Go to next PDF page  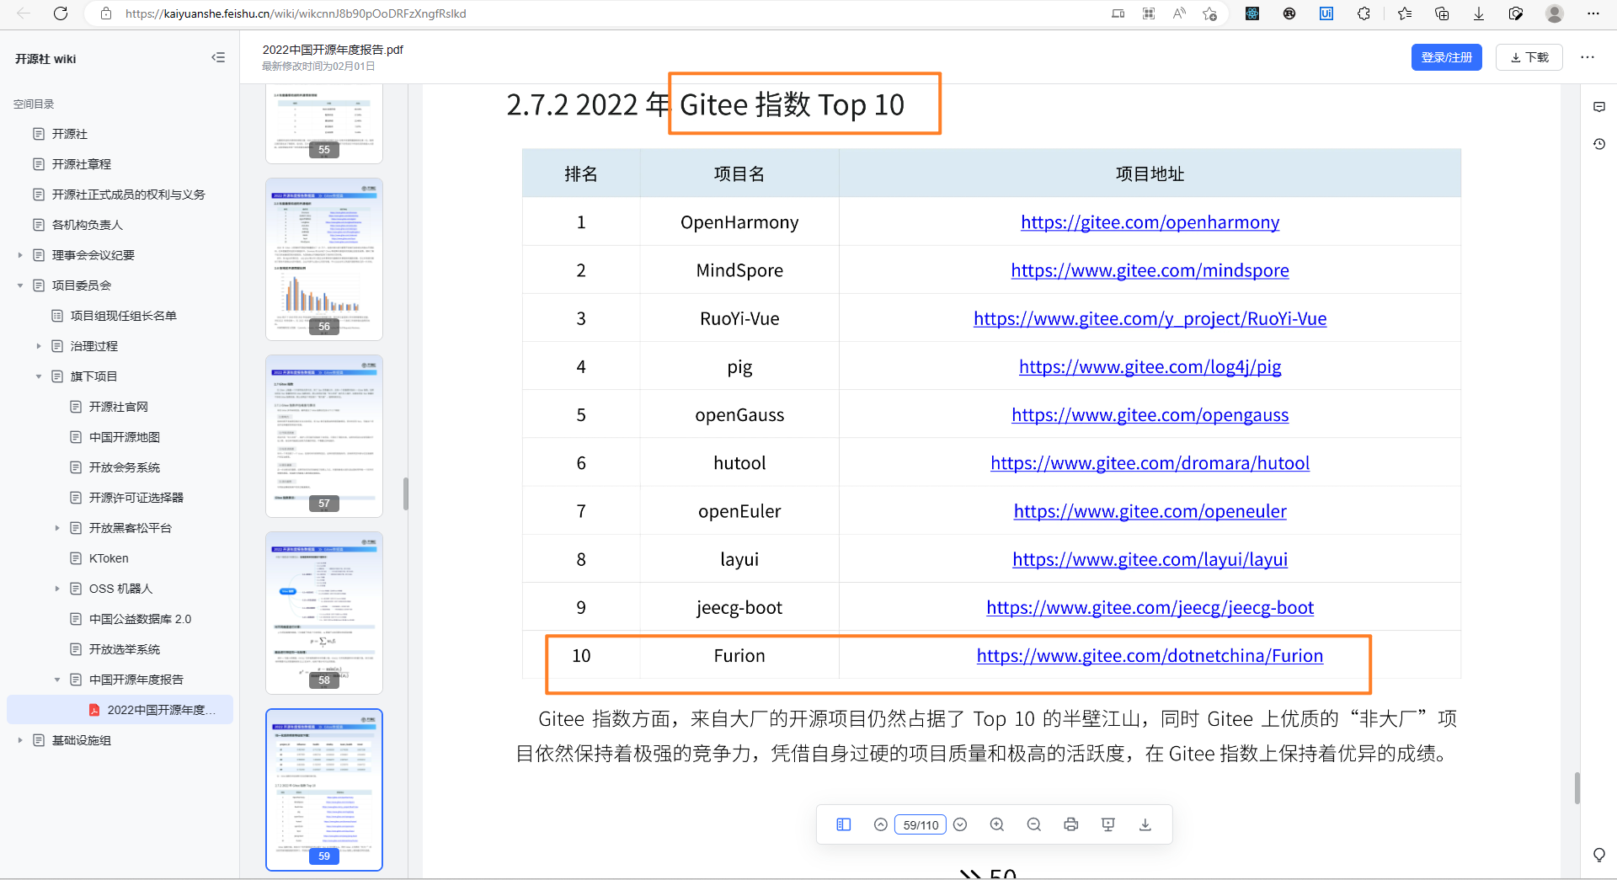960,824
